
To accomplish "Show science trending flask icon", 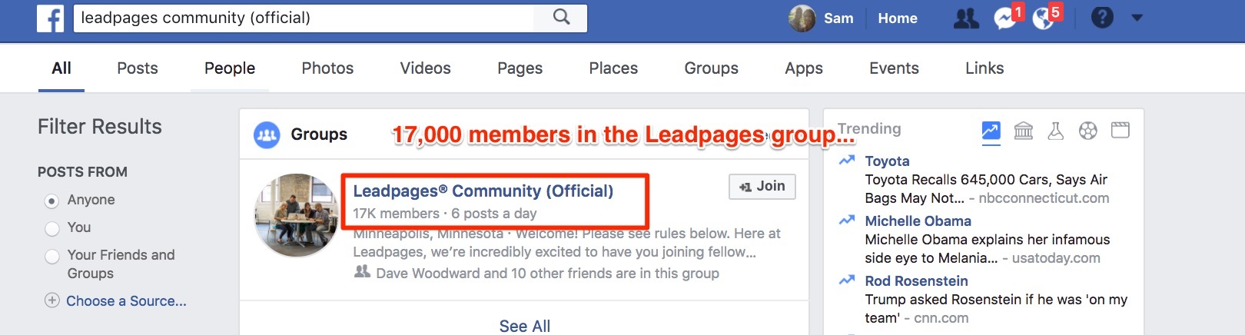I will point(1056,131).
